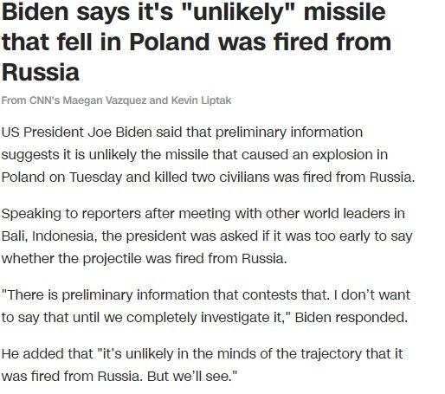Click the first paragraph starting "US President"
The image size is (445, 394).
[x=208, y=154]
